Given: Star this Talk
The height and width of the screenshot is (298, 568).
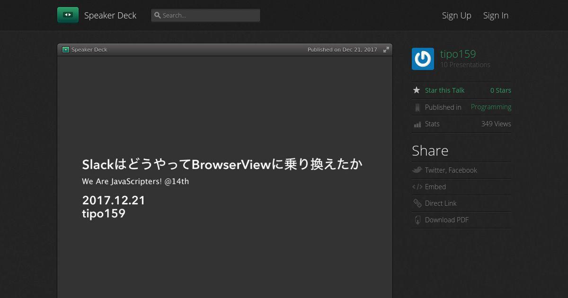Looking at the screenshot, I should pos(444,90).
